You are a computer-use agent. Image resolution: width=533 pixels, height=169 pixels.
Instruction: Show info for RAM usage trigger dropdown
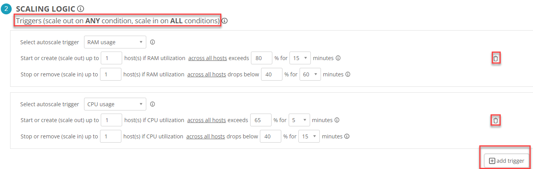click(x=153, y=42)
